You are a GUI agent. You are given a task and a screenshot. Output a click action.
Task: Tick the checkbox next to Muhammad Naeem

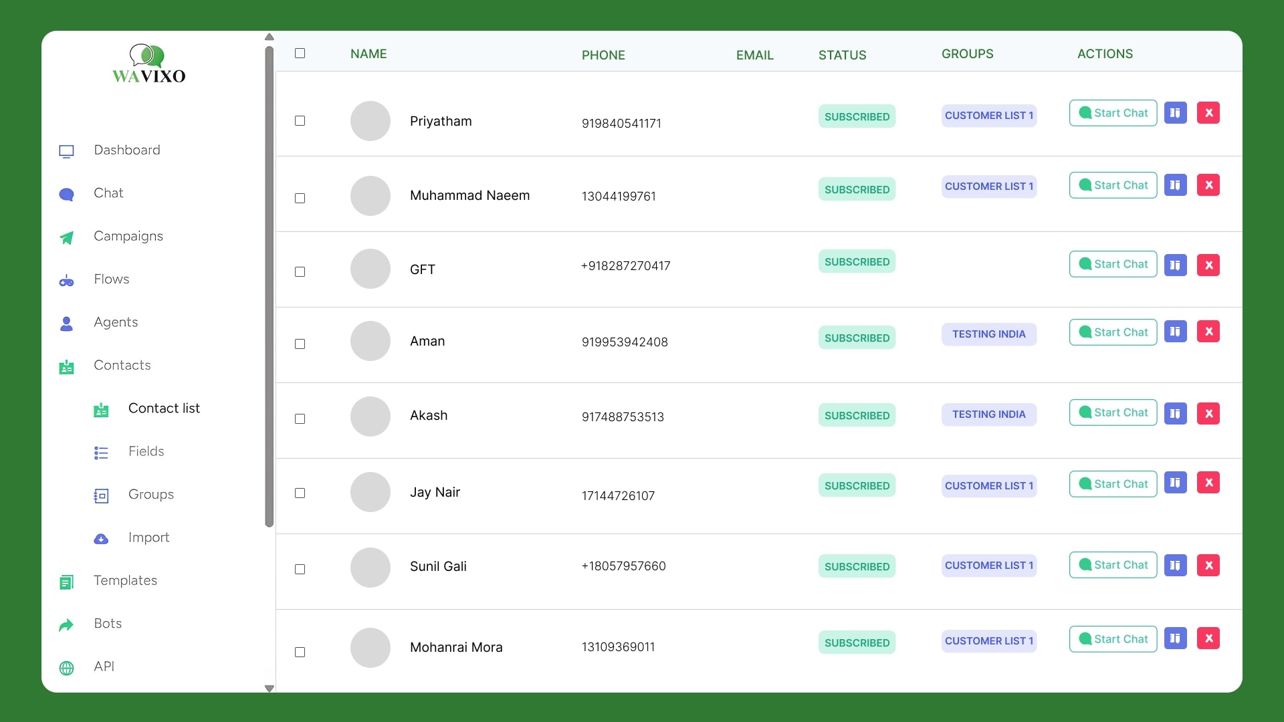pyautogui.click(x=300, y=199)
